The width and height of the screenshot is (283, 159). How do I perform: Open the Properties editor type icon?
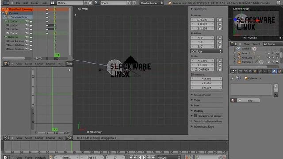(233, 72)
